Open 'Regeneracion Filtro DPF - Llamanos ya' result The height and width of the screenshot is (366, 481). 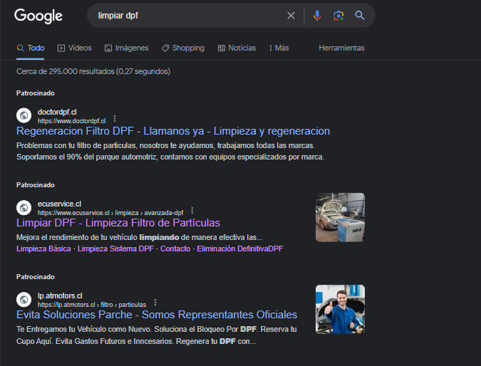point(173,131)
